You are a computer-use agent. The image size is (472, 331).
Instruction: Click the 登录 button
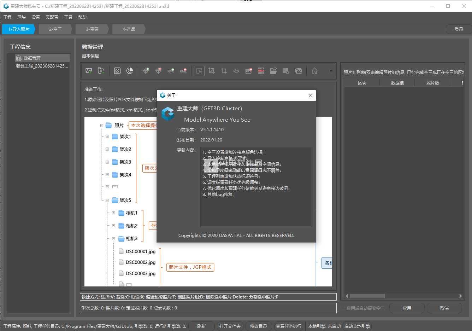pyautogui.click(x=459, y=29)
